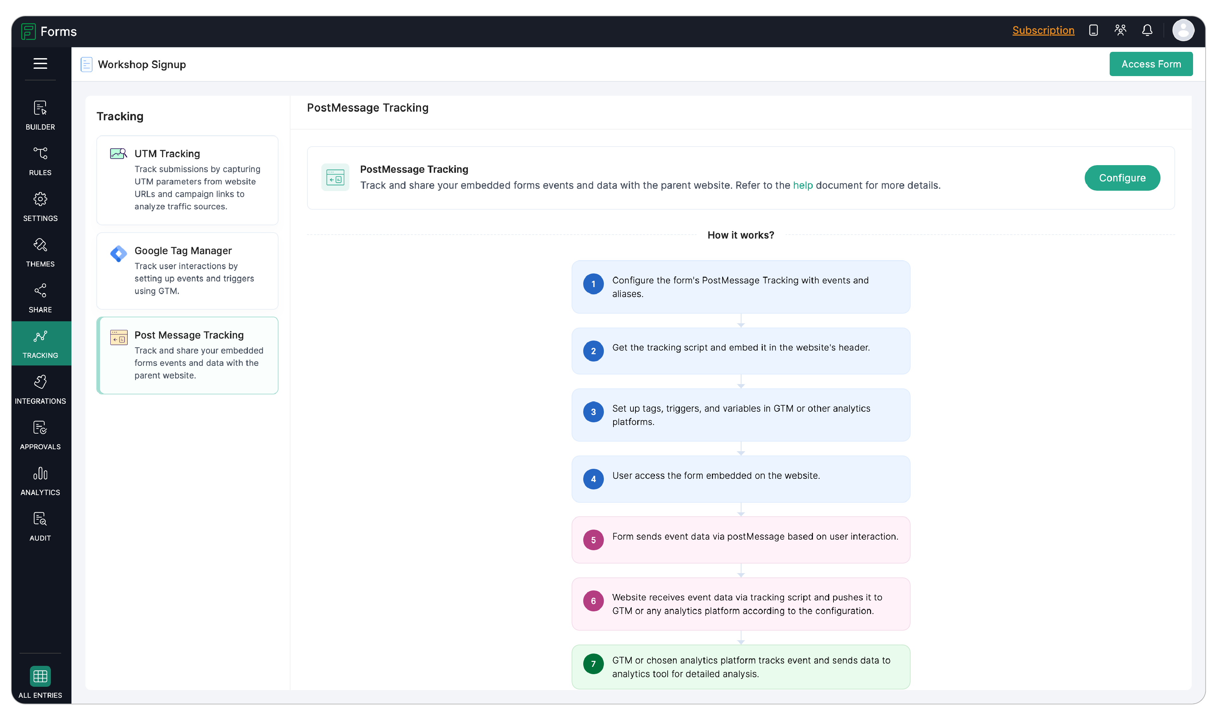Click the Configure button

[x=1122, y=178]
